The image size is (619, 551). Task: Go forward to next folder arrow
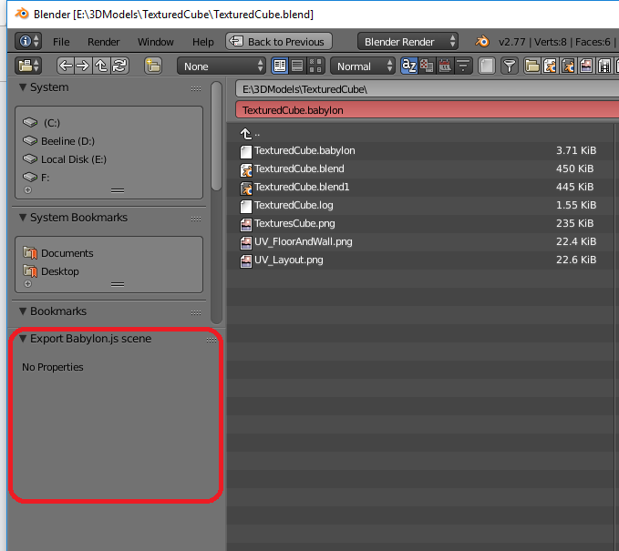click(83, 66)
